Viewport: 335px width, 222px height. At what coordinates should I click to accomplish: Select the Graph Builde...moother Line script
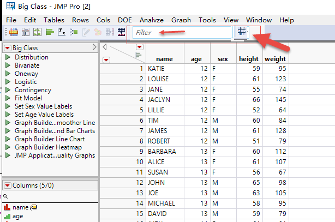[x=55, y=123]
